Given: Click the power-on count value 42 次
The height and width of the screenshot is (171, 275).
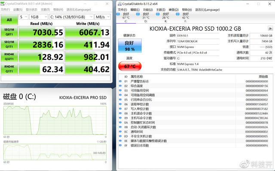Looking at the screenshot, I should (x=261, y=52).
